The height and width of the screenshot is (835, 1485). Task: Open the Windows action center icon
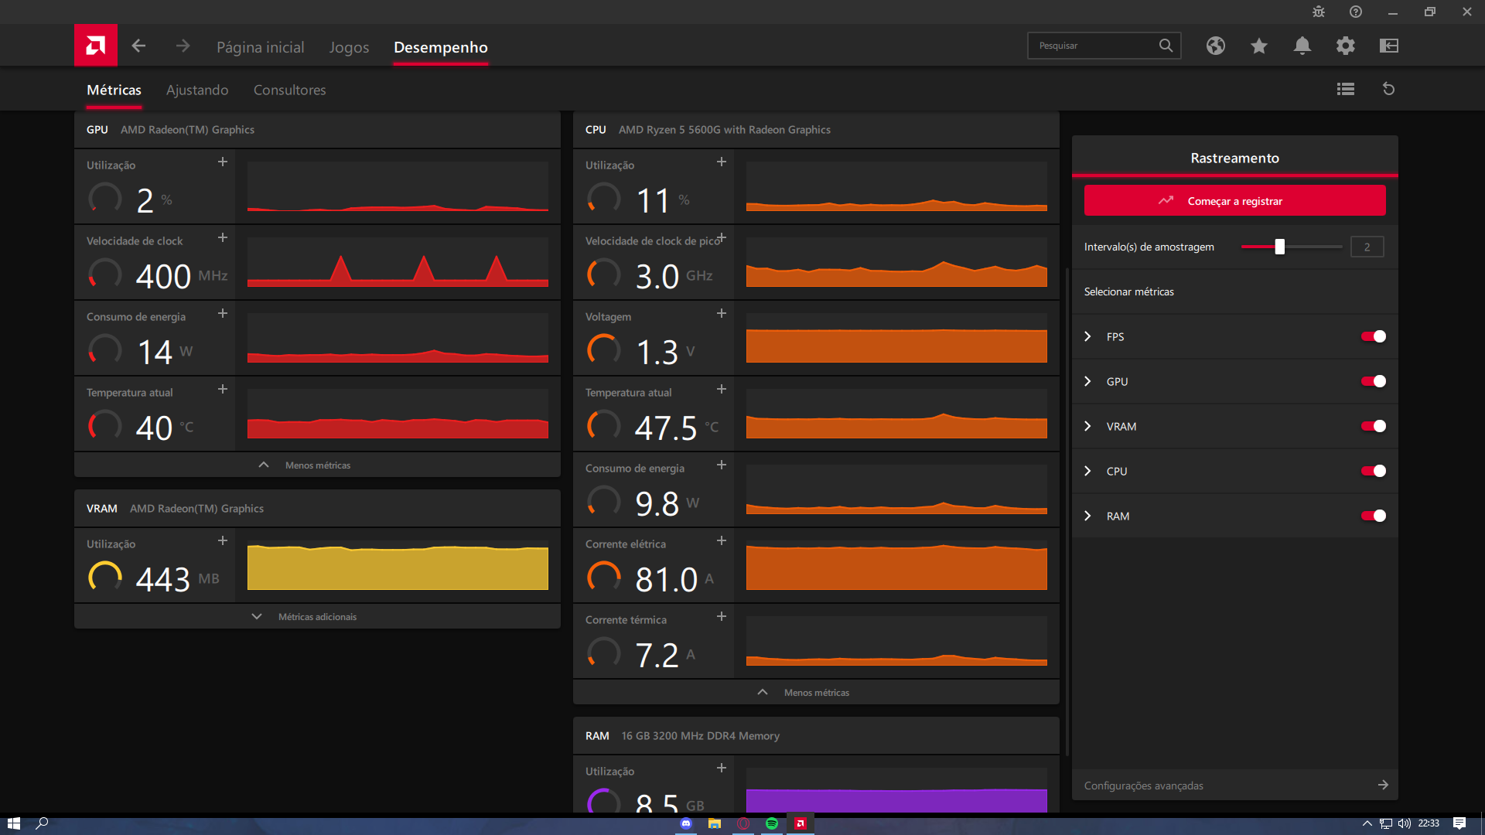[1459, 823]
